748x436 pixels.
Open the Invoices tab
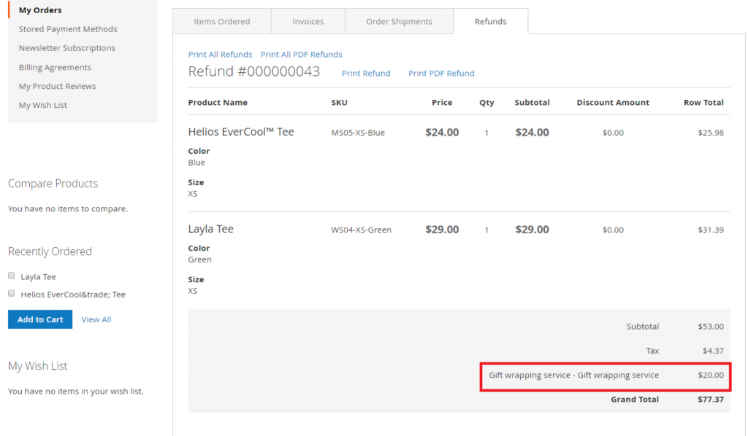click(308, 22)
